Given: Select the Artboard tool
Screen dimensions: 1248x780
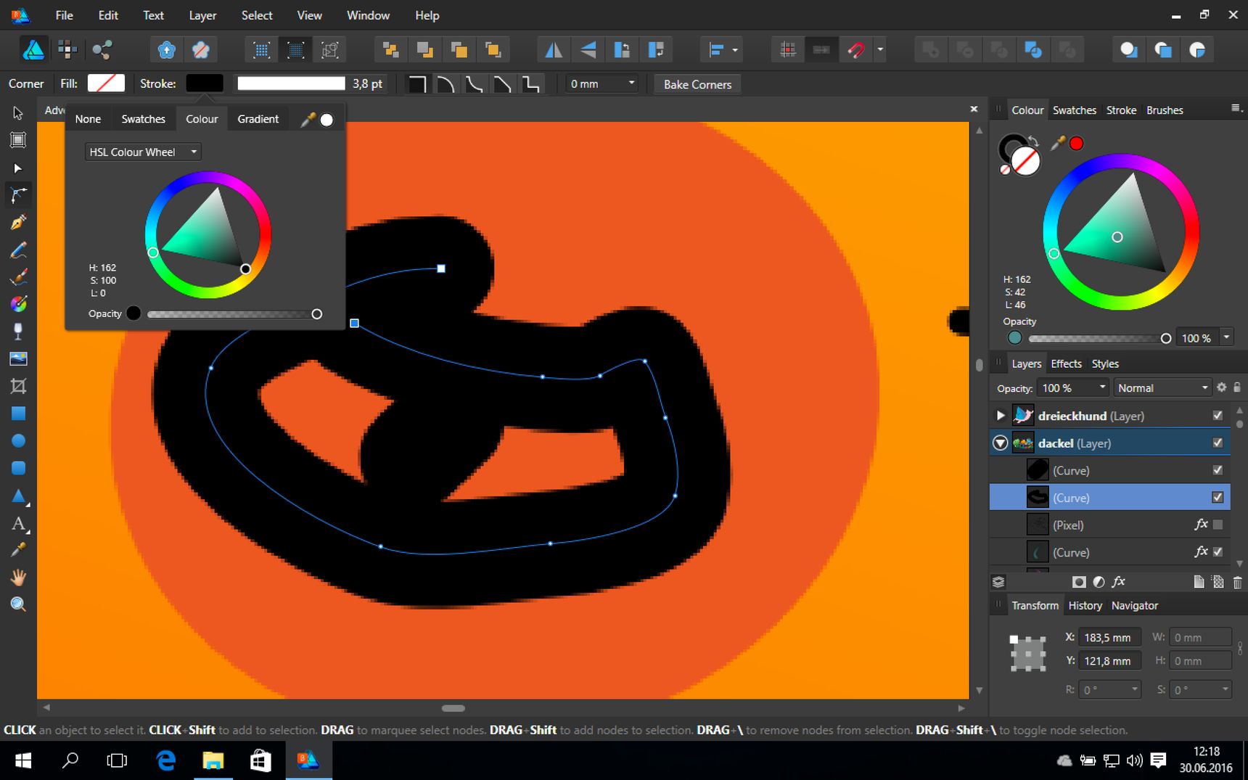Looking at the screenshot, I should 18,140.
